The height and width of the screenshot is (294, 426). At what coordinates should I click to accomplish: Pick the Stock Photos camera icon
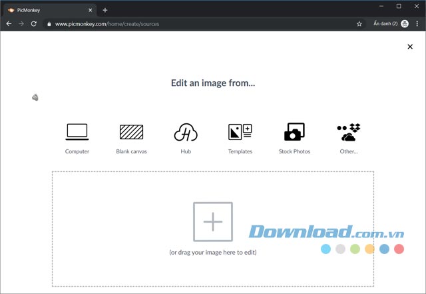294,132
